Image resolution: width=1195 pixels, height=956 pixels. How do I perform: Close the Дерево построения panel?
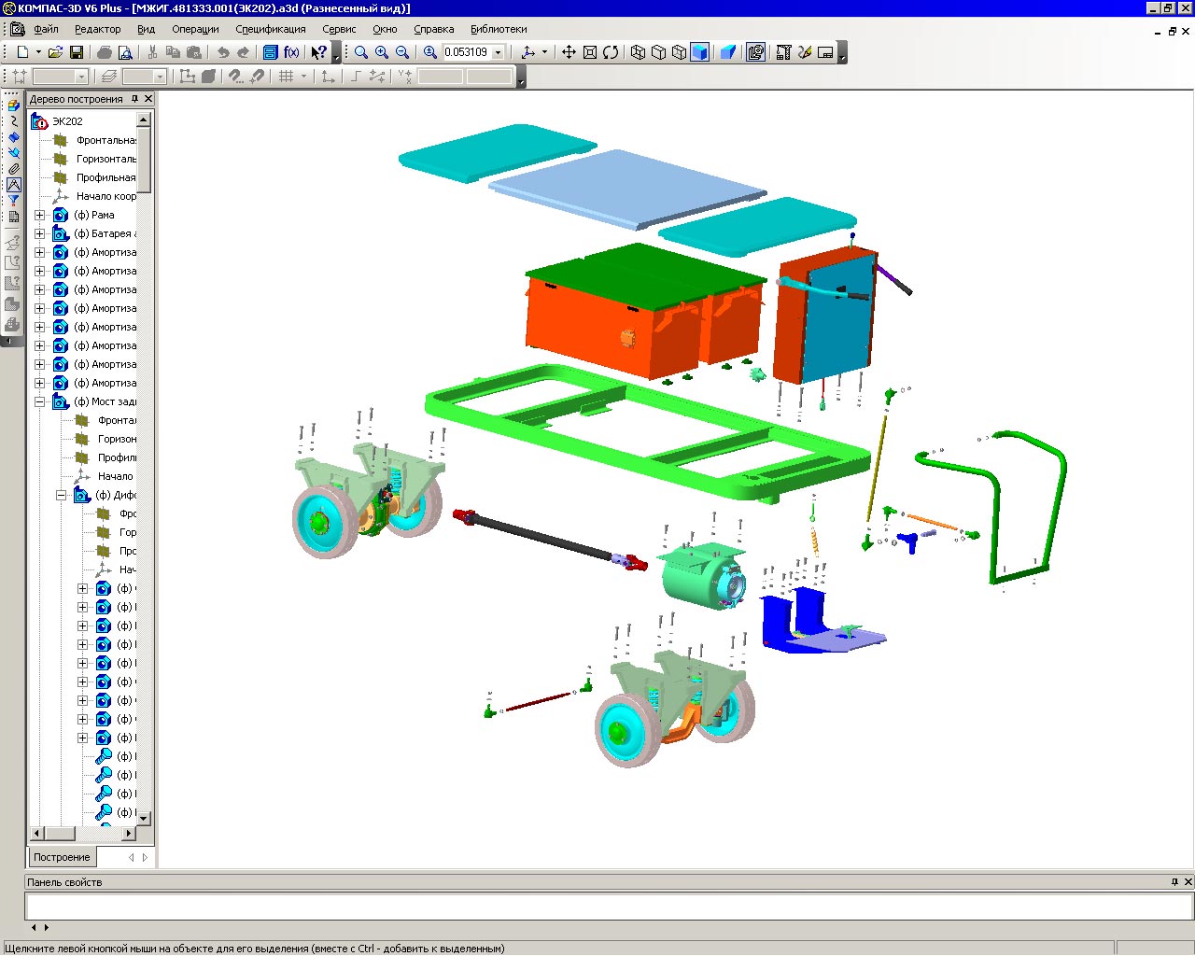pos(148,98)
